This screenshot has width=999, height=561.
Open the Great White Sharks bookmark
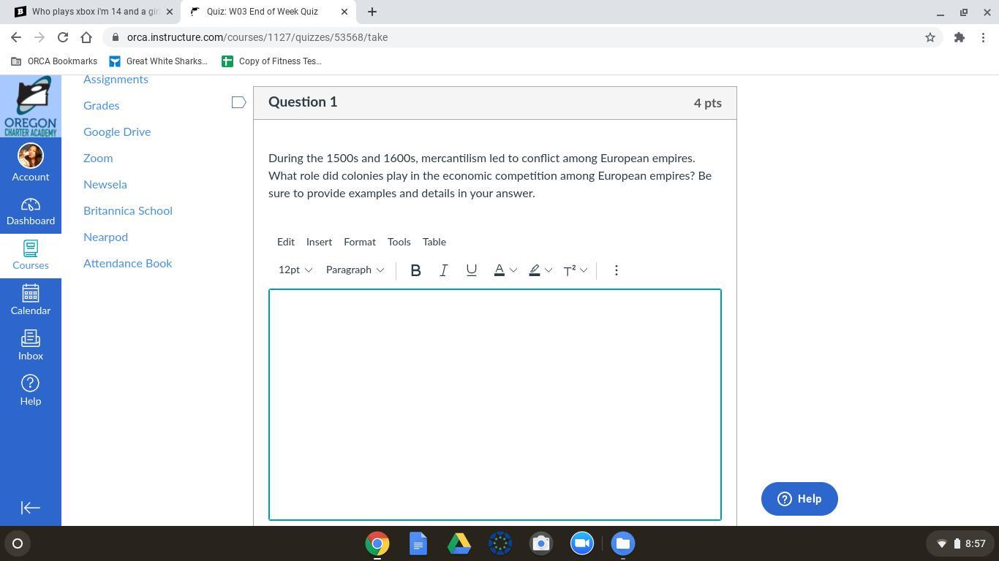point(158,61)
